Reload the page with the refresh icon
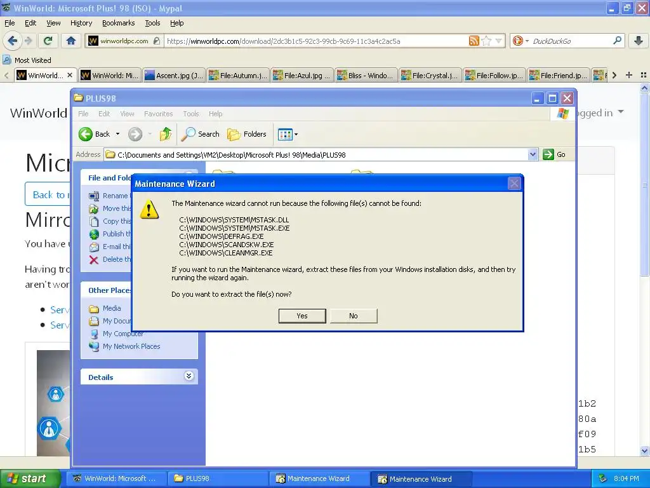The width and height of the screenshot is (650, 488). pyautogui.click(x=48, y=41)
